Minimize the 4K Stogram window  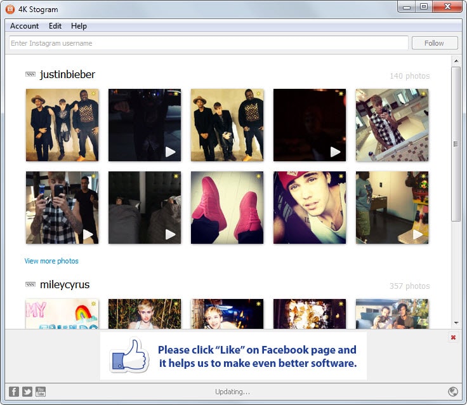pyautogui.click(x=407, y=7)
